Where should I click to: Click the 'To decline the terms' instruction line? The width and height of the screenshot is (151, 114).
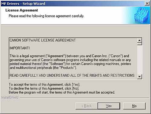[44, 89]
